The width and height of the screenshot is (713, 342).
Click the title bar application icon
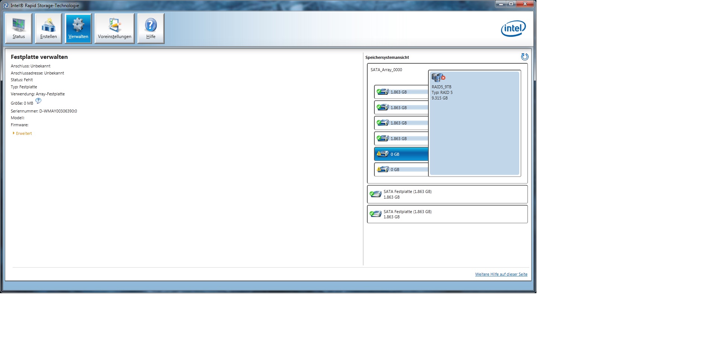click(6, 5)
